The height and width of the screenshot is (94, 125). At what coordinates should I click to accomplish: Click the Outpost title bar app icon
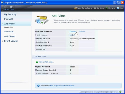(2, 3)
